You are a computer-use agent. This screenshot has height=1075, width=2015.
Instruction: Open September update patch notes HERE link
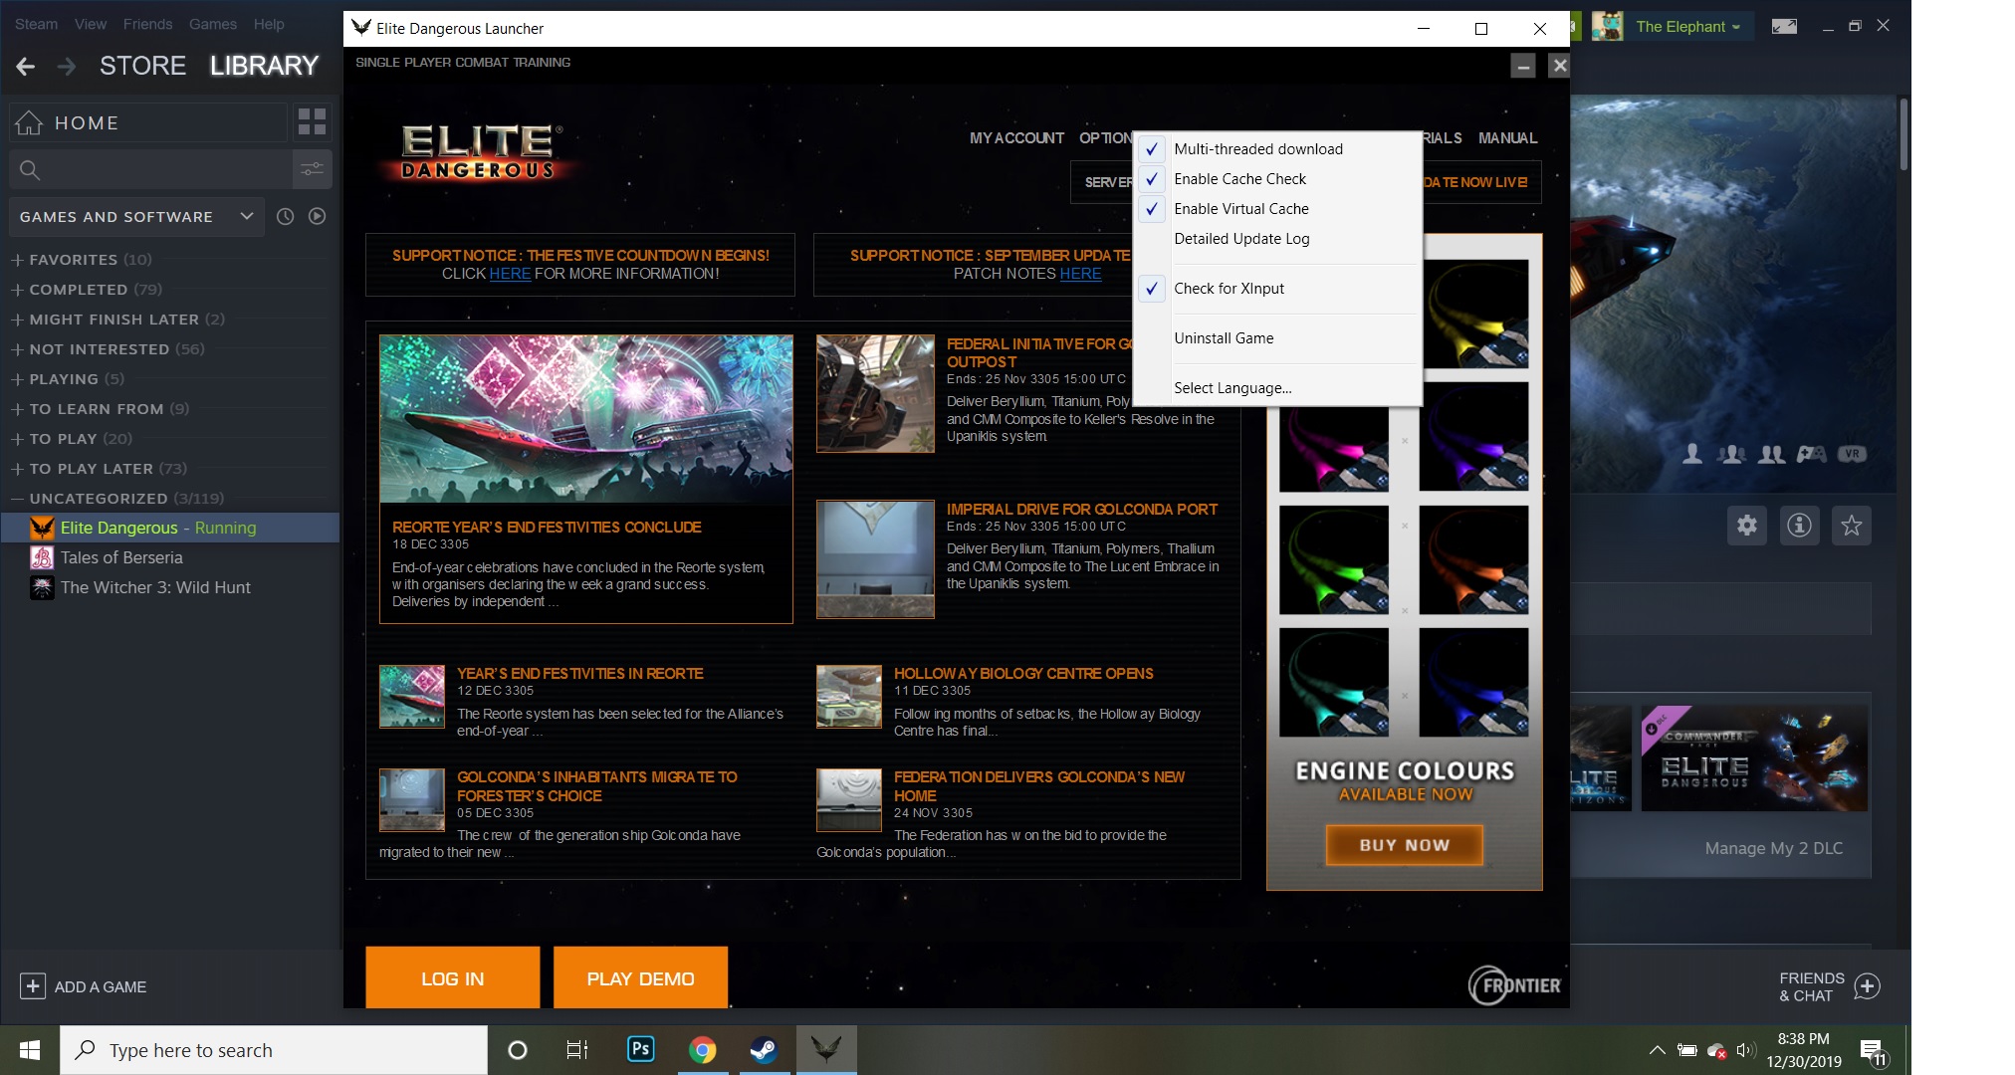(x=1080, y=274)
